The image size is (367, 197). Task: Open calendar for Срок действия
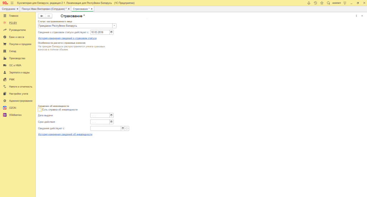point(111,122)
